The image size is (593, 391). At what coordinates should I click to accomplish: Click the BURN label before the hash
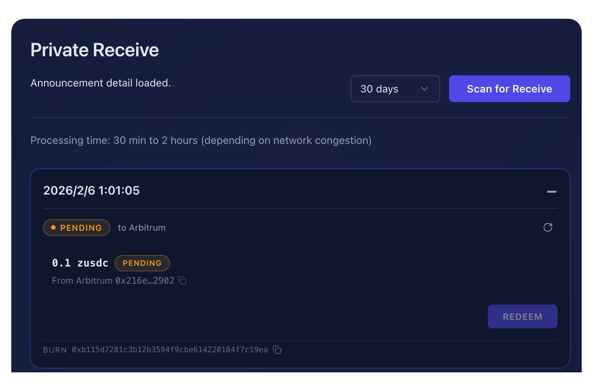(55, 350)
